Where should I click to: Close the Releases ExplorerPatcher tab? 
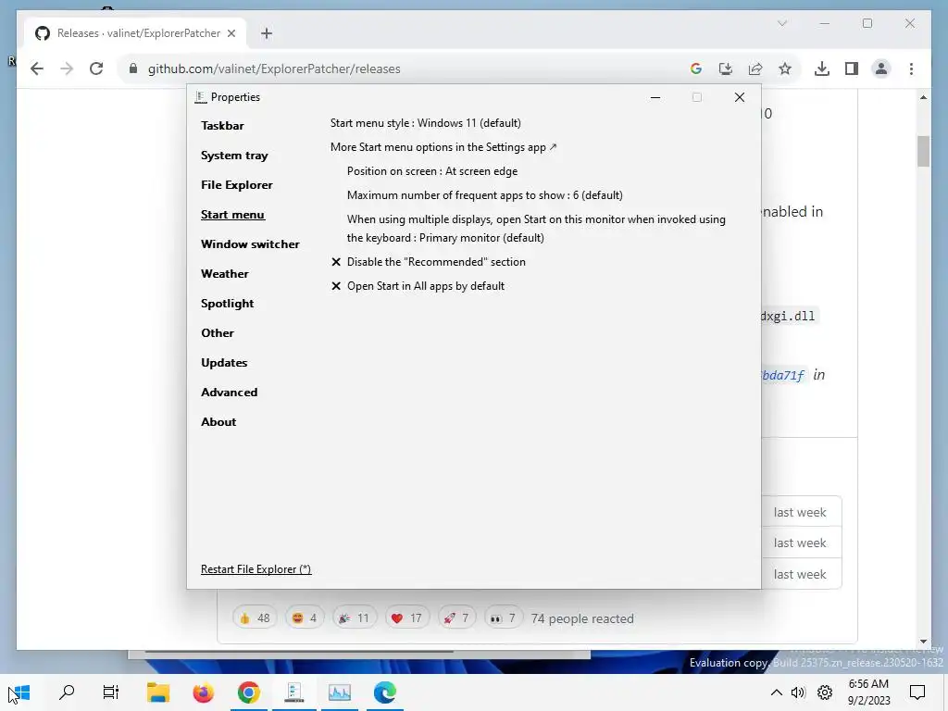[231, 33]
